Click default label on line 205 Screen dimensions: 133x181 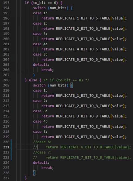41,65
